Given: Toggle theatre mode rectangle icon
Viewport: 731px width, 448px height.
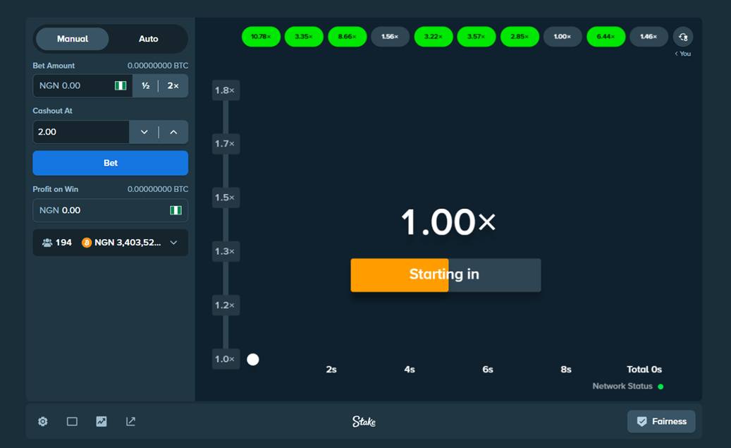Looking at the screenshot, I should pos(72,421).
